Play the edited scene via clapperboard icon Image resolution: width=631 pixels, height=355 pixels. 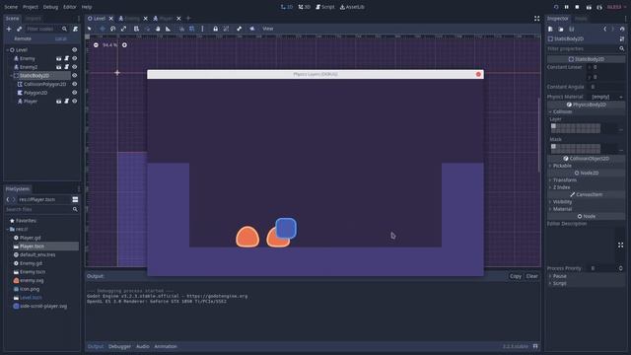tap(589, 7)
